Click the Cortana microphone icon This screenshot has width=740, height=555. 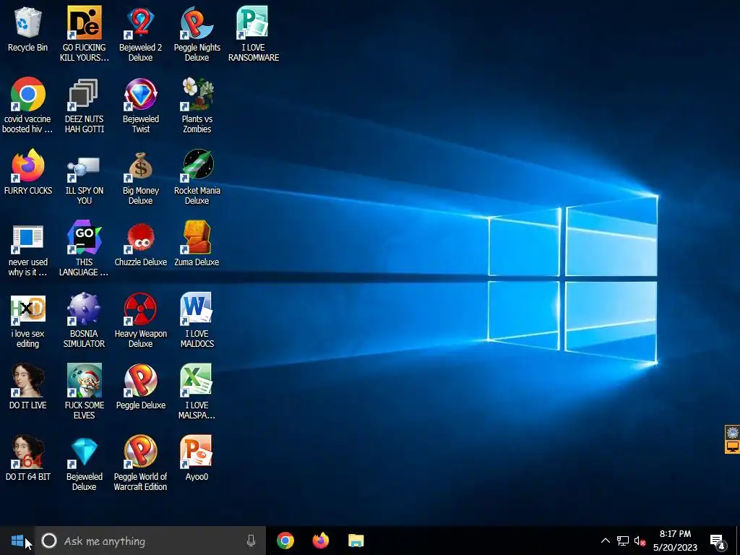point(251,541)
